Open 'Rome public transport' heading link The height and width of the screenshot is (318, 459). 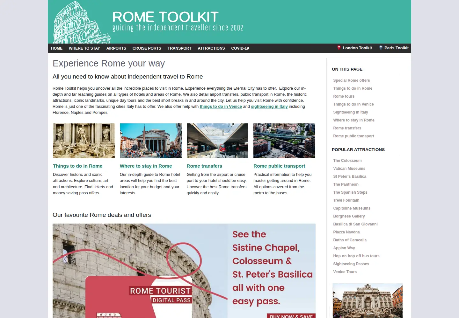pos(279,166)
